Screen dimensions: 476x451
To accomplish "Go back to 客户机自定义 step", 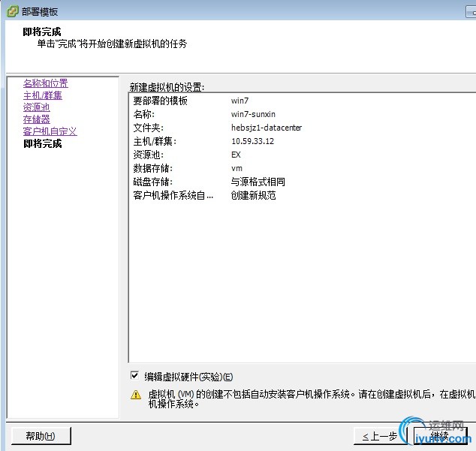I will 50,131.
